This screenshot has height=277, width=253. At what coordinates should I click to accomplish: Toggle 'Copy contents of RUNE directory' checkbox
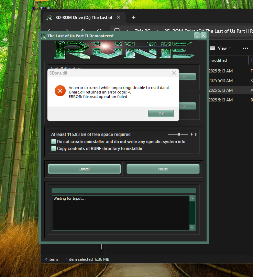point(54,148)
